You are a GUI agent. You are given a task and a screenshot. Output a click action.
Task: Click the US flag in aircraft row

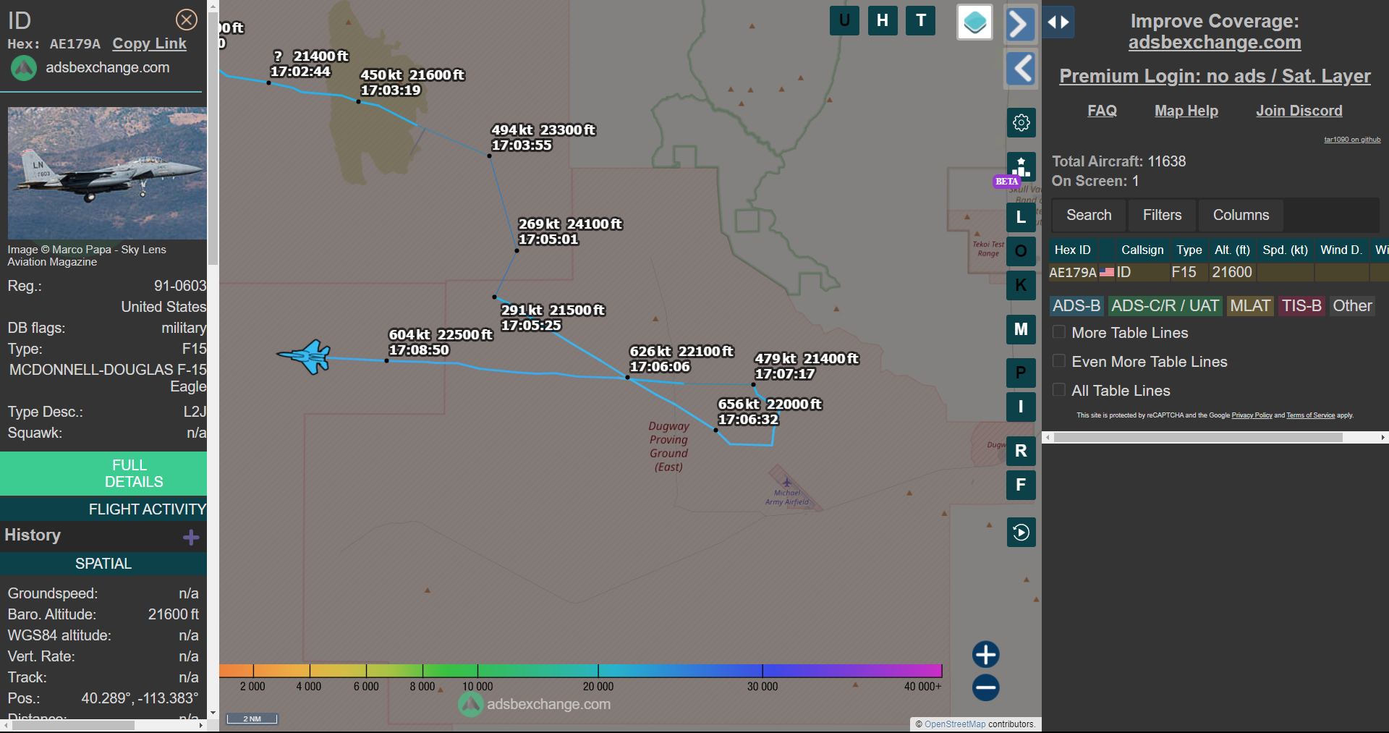coord(1107,272)
